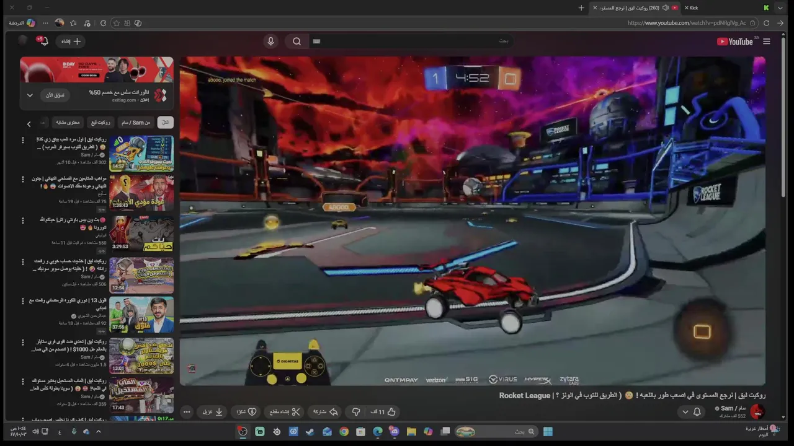Switch to the Kick browser tab
This screenshot has width=794, height=446.
(726, 8)
